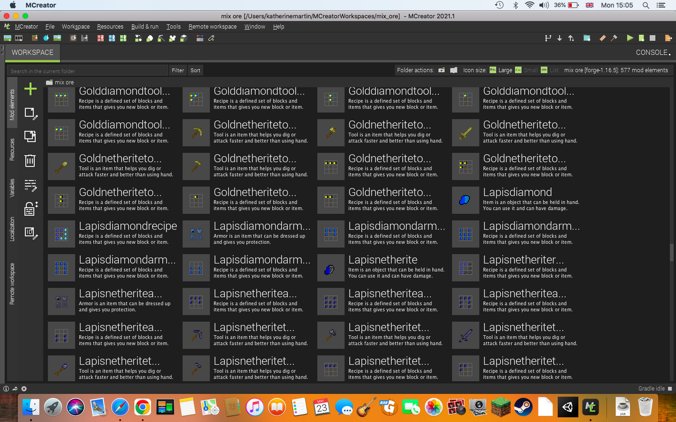Image resolution: width=676 pixels, height=422 pixels.
Task: Click the green plus add mod element button
Action: pos(30,89)
